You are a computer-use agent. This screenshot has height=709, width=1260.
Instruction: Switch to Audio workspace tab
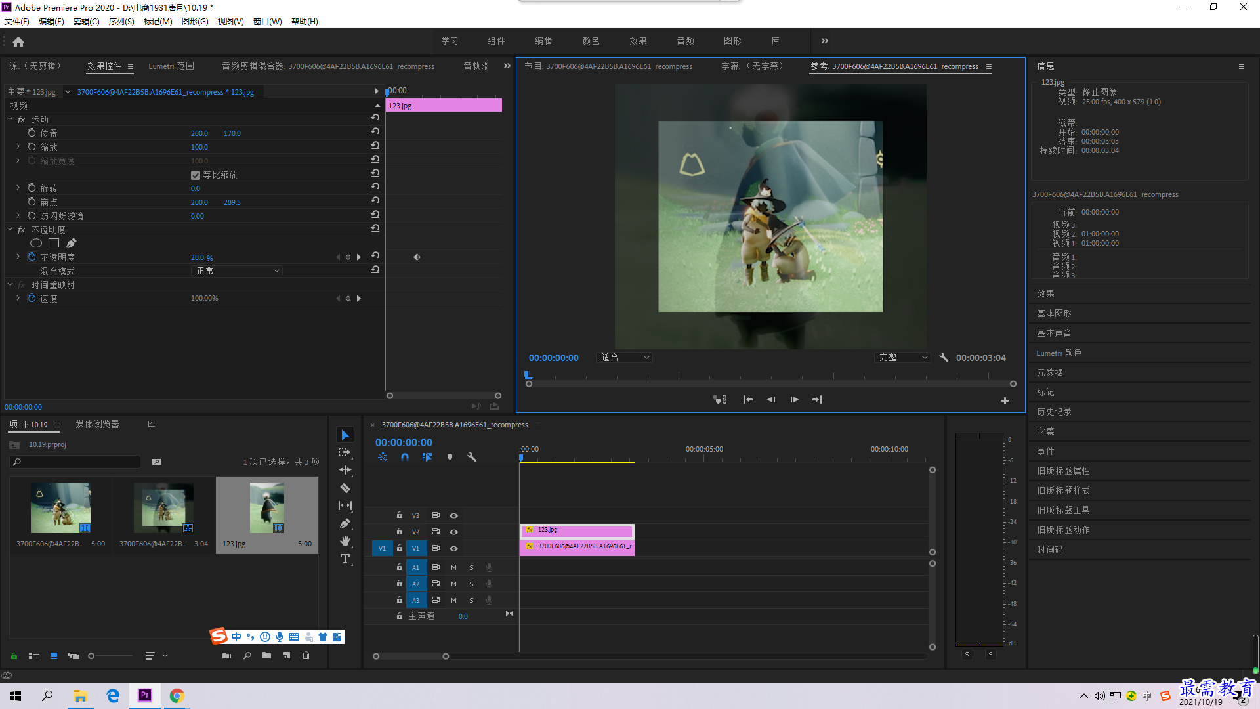pos(686,41)
